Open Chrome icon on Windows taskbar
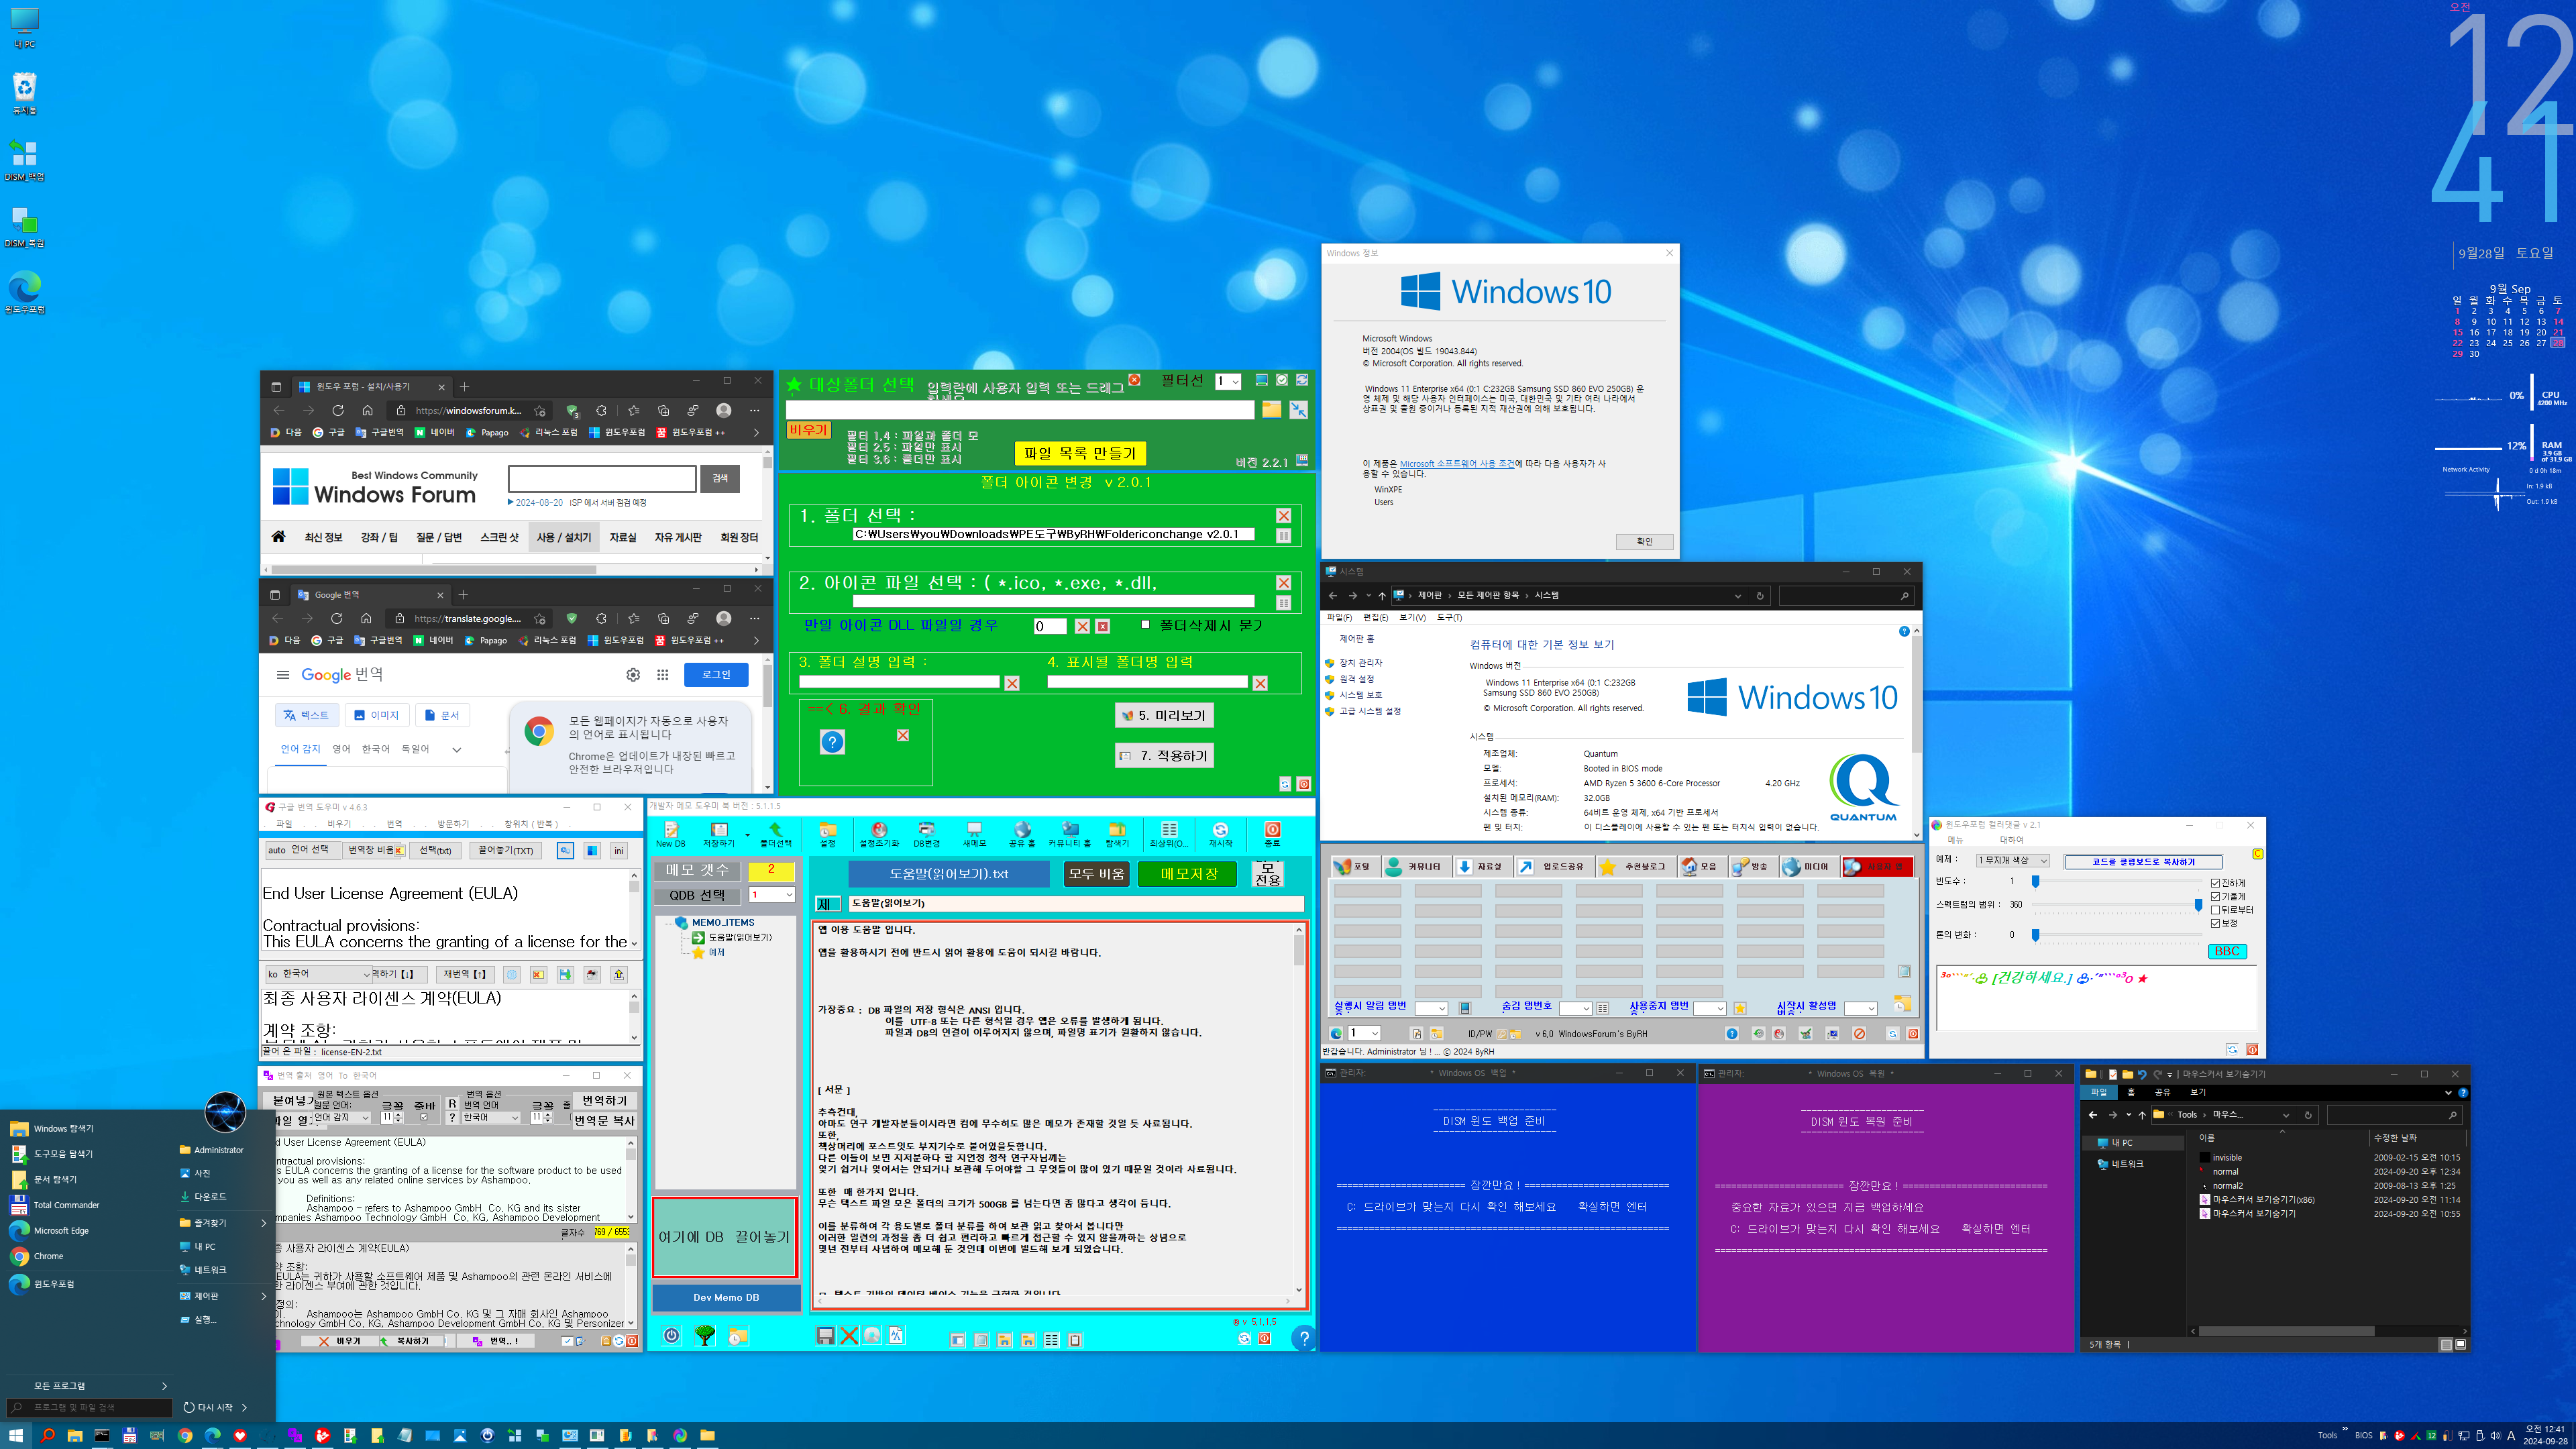This screenshot has width=2576, height=1449. tap(185, 1435)
